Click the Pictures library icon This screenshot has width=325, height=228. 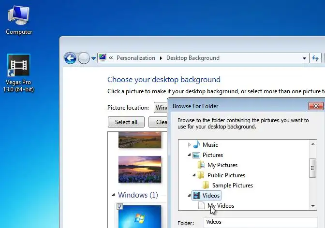click(196, 155)
